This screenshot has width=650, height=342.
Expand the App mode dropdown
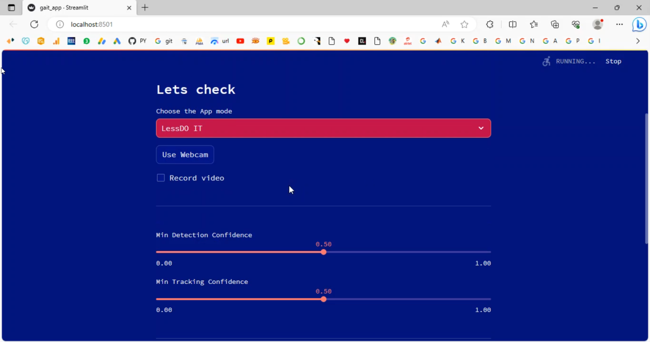pos(323,128)
